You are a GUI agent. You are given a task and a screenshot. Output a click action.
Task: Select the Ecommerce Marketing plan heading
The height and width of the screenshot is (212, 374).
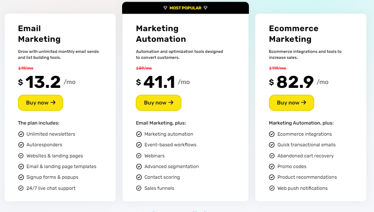[x=293, y=34]
